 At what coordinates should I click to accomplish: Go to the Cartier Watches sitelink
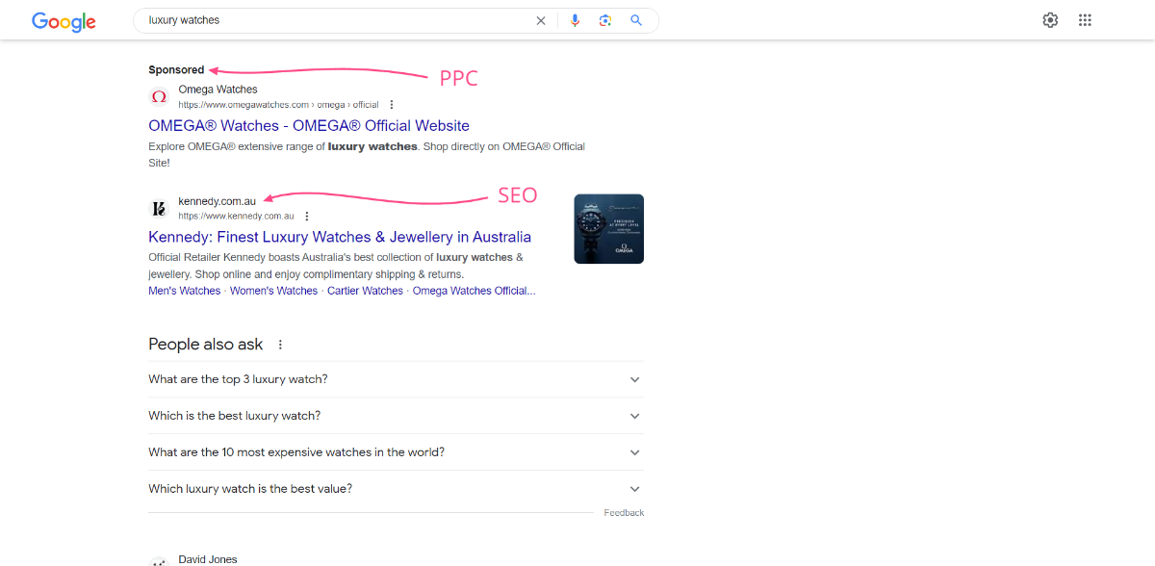365,291
